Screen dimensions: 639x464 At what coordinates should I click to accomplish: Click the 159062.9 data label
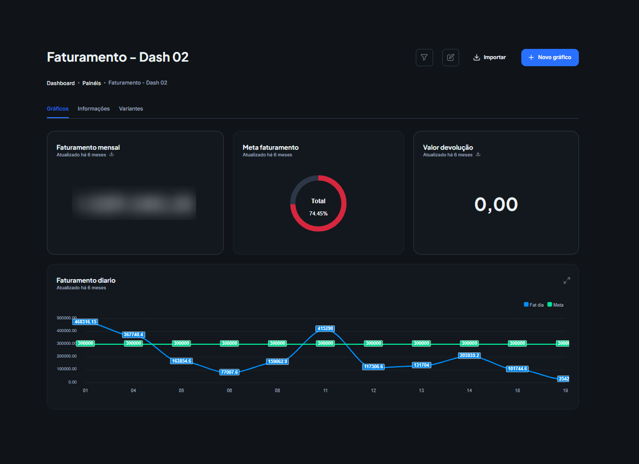[x=278, y=362]
